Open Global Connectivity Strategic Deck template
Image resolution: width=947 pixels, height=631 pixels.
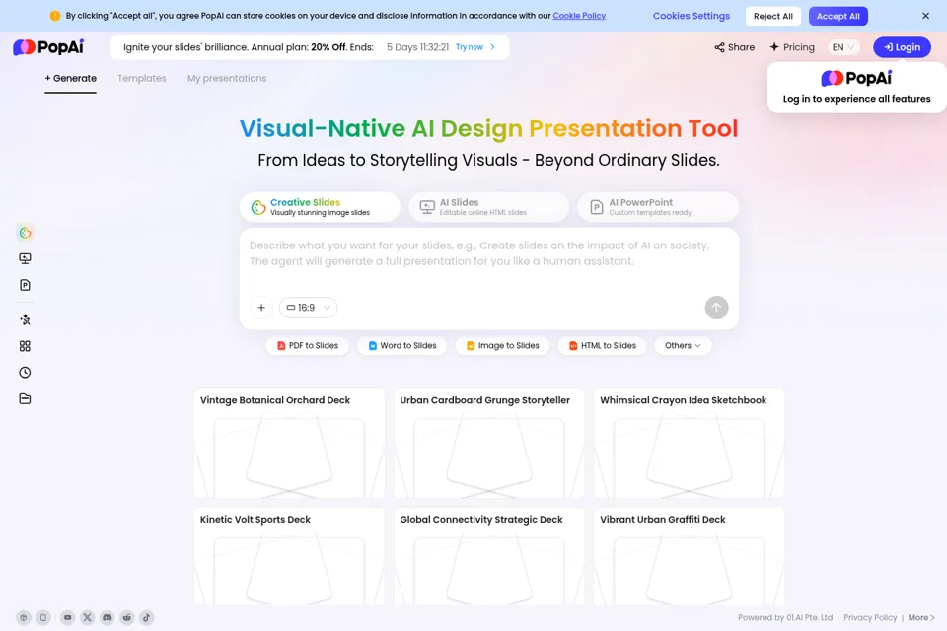(x=489, y=556)
